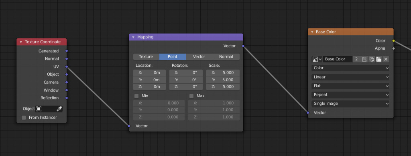411x156 pixels.
Task: Open image file with folder icon
Action: pos(378,59)
